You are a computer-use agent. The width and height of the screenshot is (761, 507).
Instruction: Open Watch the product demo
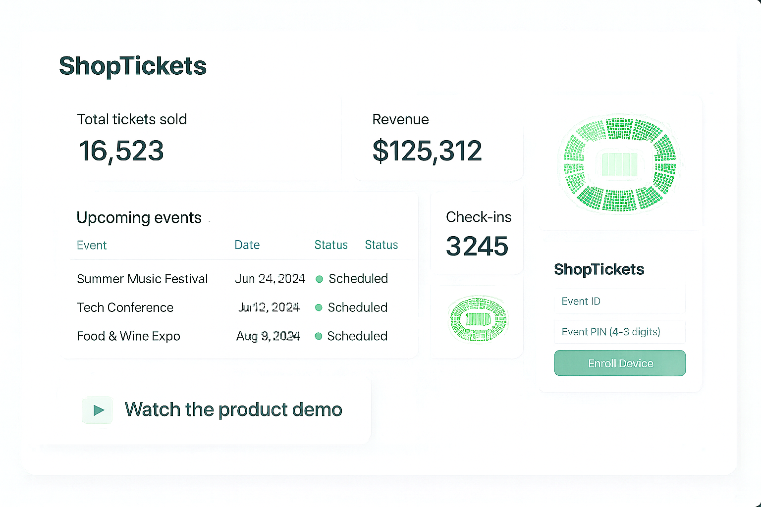coord(233,409)
